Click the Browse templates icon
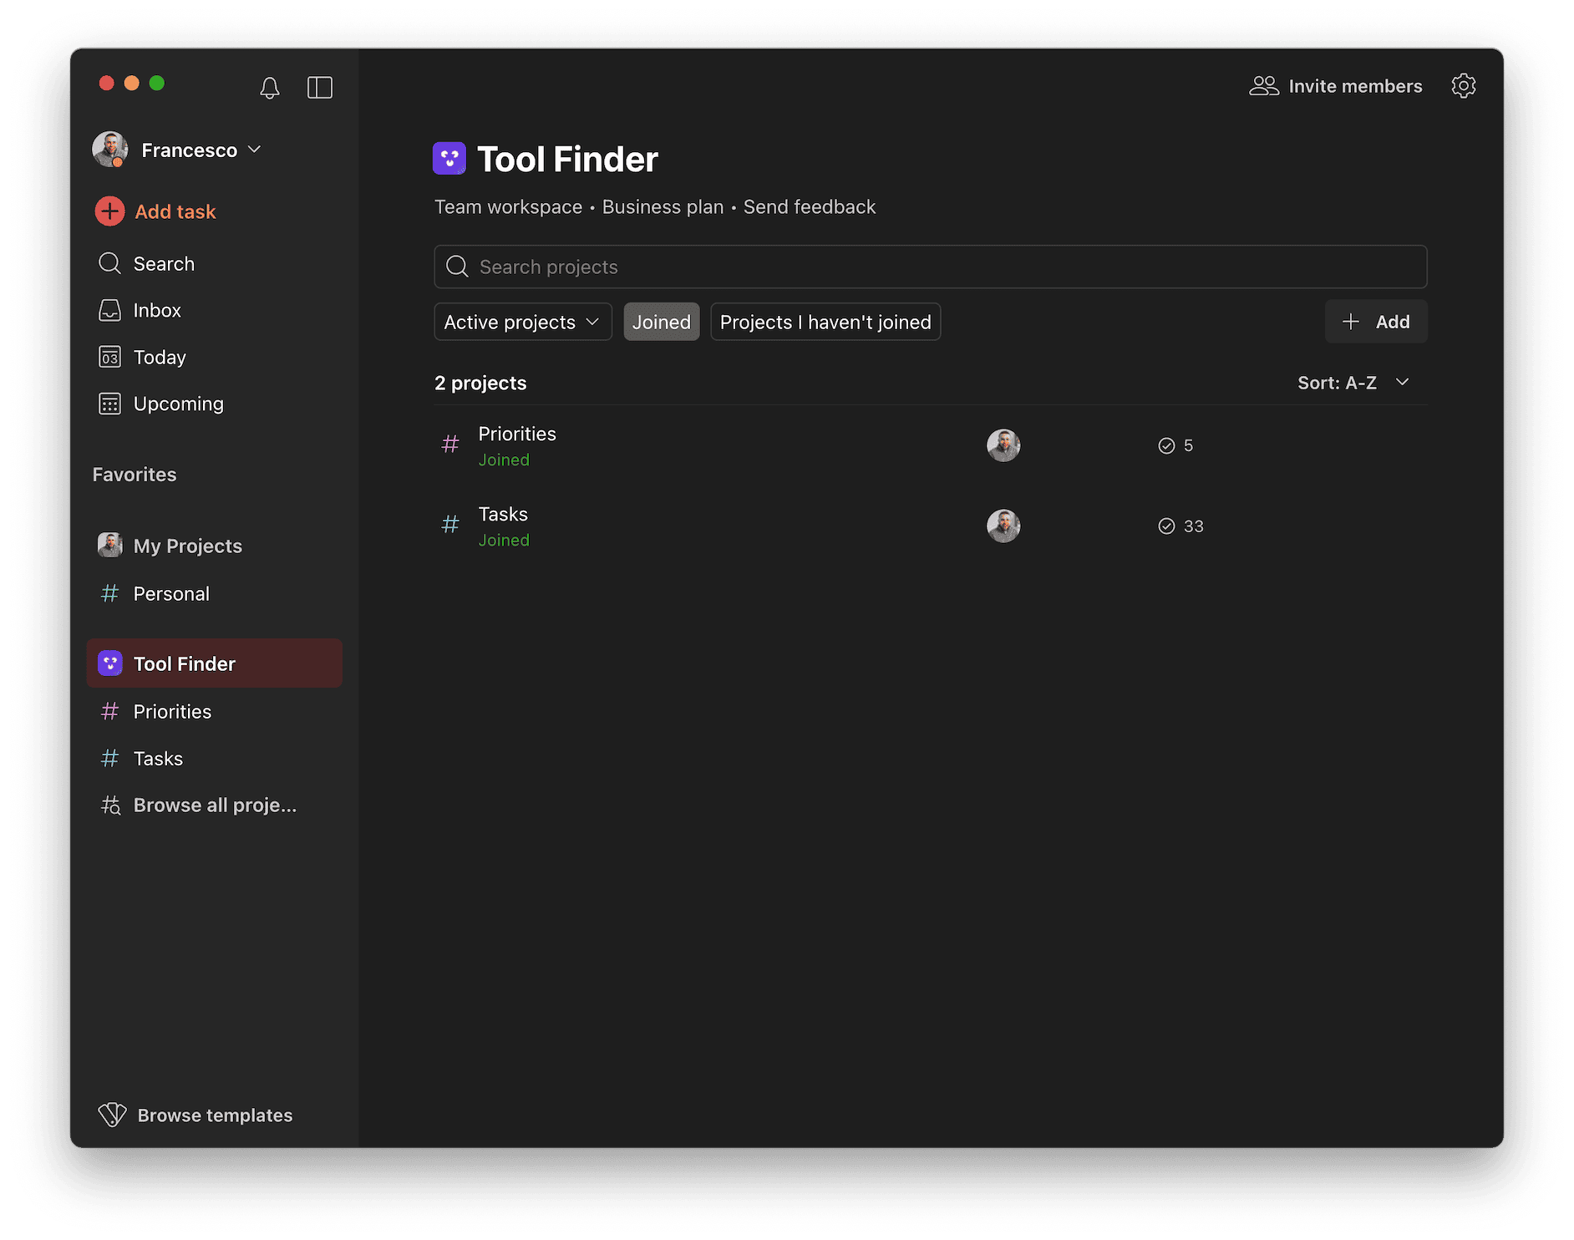Screen dimensions: 1574x1240 click(x=112, y=1115)
